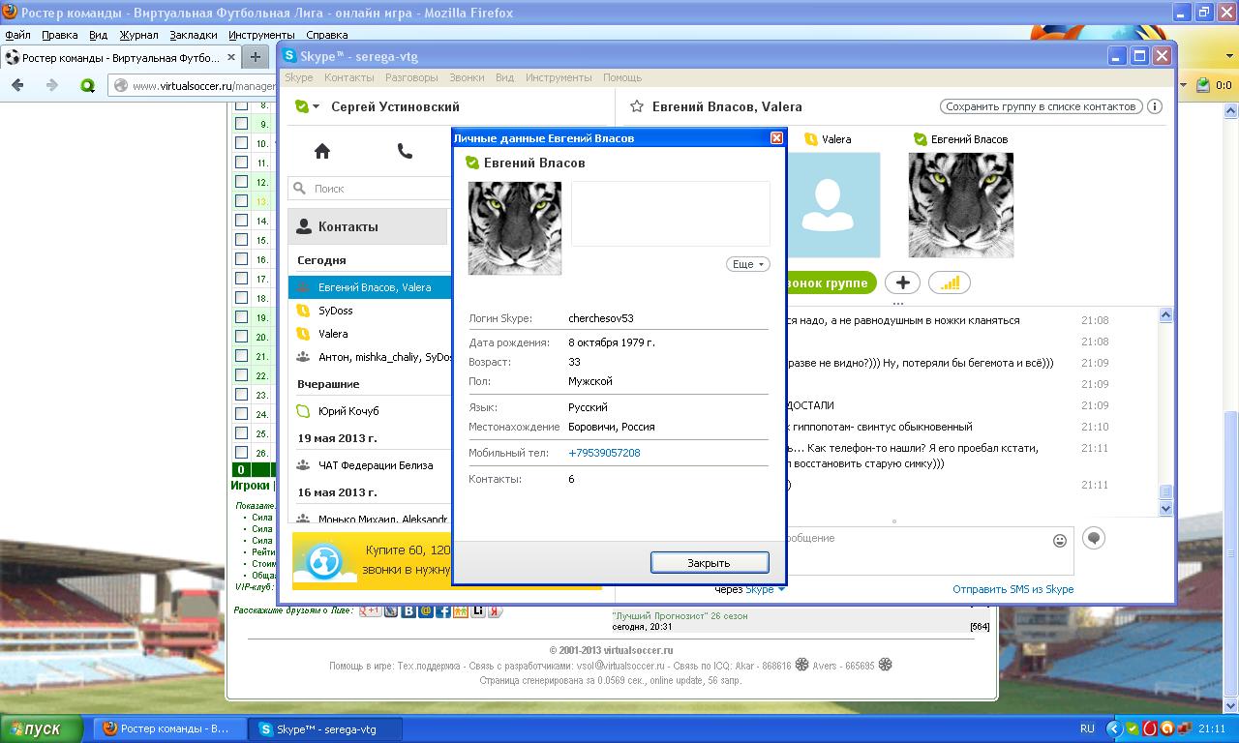Share page via the LiveJournal 'Li' icon
This screenshot has height=743, width=1239.
[477, 611]
